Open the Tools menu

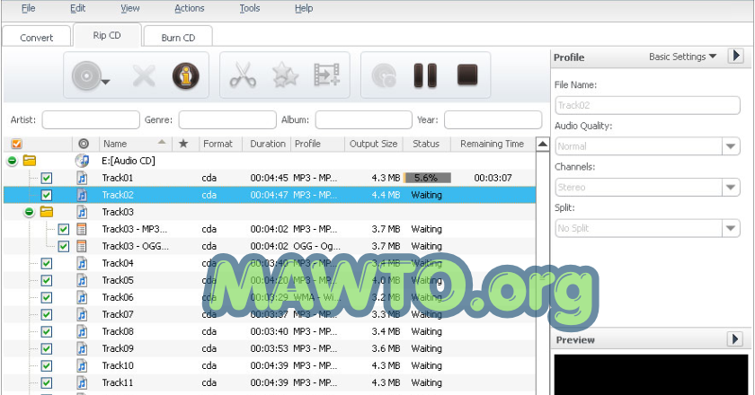pyautogui.click(x=250, y=8)
